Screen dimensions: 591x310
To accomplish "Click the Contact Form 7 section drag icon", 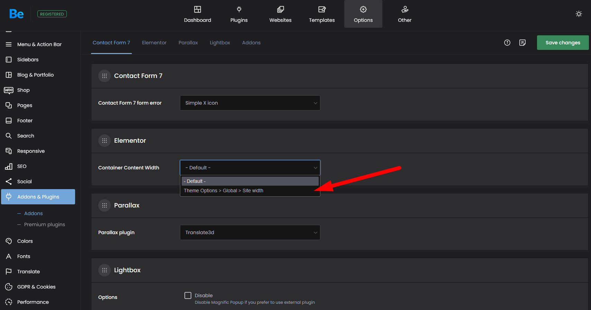I will (x=104, y=76).
